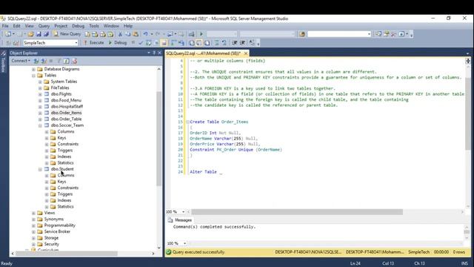This screenshot has width=474, height=267.
Task: Close the Object Explorer panel
Action: pyautogui.click(x=160, y=53)
